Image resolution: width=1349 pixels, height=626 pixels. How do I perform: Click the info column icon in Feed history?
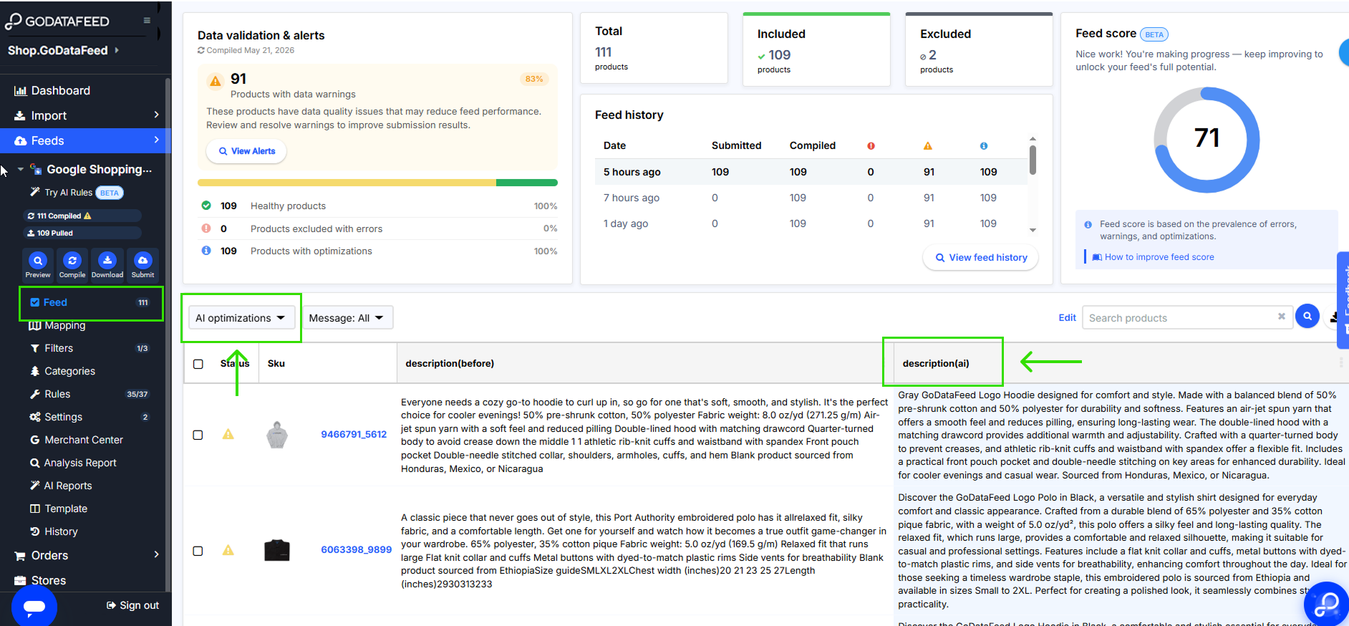point(984,145)
